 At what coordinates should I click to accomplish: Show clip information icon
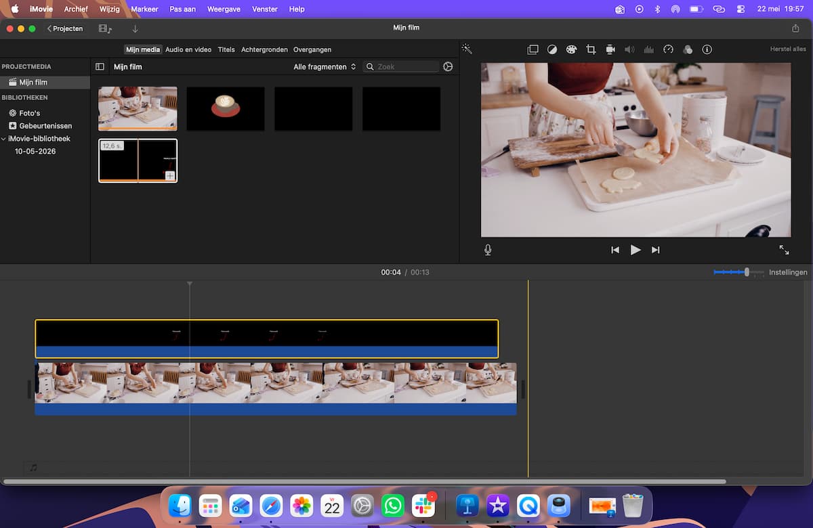(x=707, y=49)
